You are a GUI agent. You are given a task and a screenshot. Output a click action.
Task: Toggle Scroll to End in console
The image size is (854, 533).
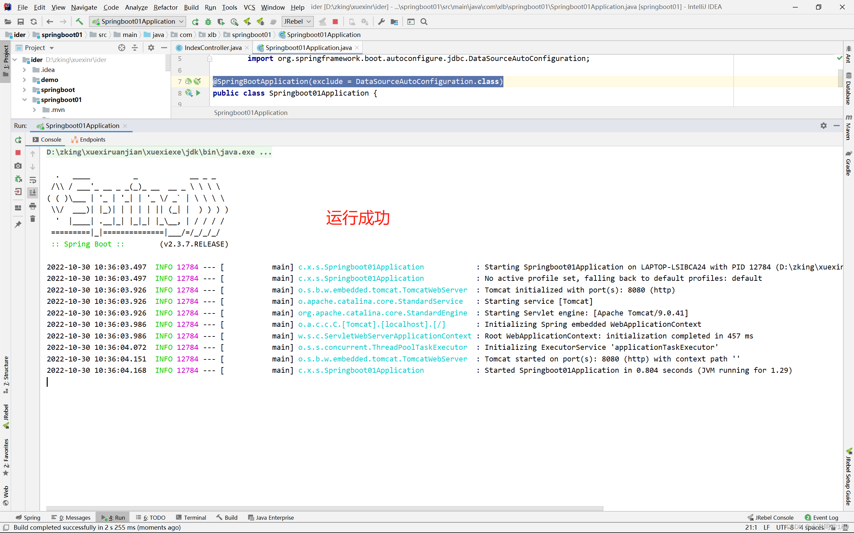pos(32,193)
